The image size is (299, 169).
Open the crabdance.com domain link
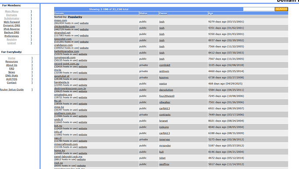click(x=64, y=45)
